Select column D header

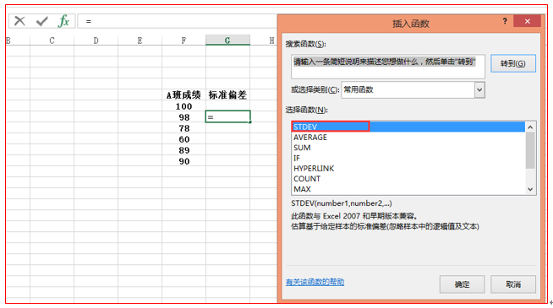pos(96,41)
